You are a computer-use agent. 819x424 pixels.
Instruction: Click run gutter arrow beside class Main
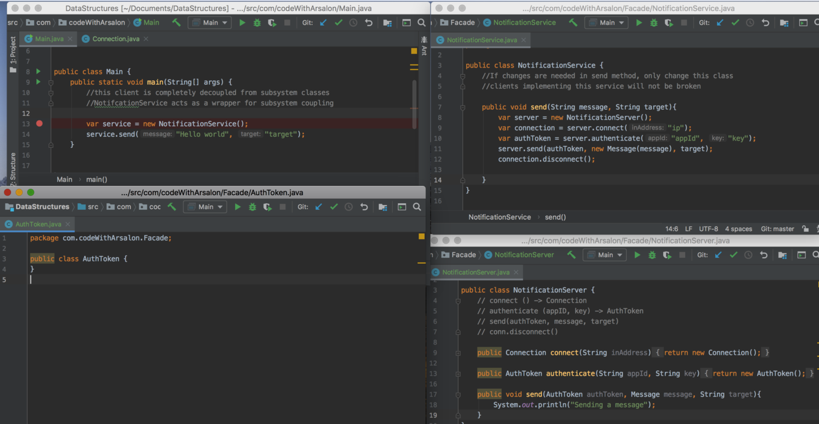39,72
